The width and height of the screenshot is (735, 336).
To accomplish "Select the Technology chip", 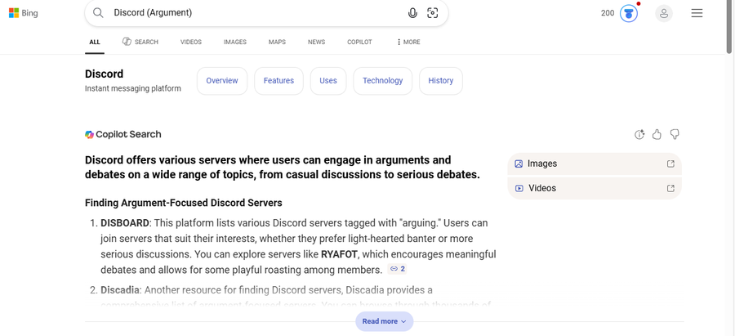I will click(x=382, y=81).
